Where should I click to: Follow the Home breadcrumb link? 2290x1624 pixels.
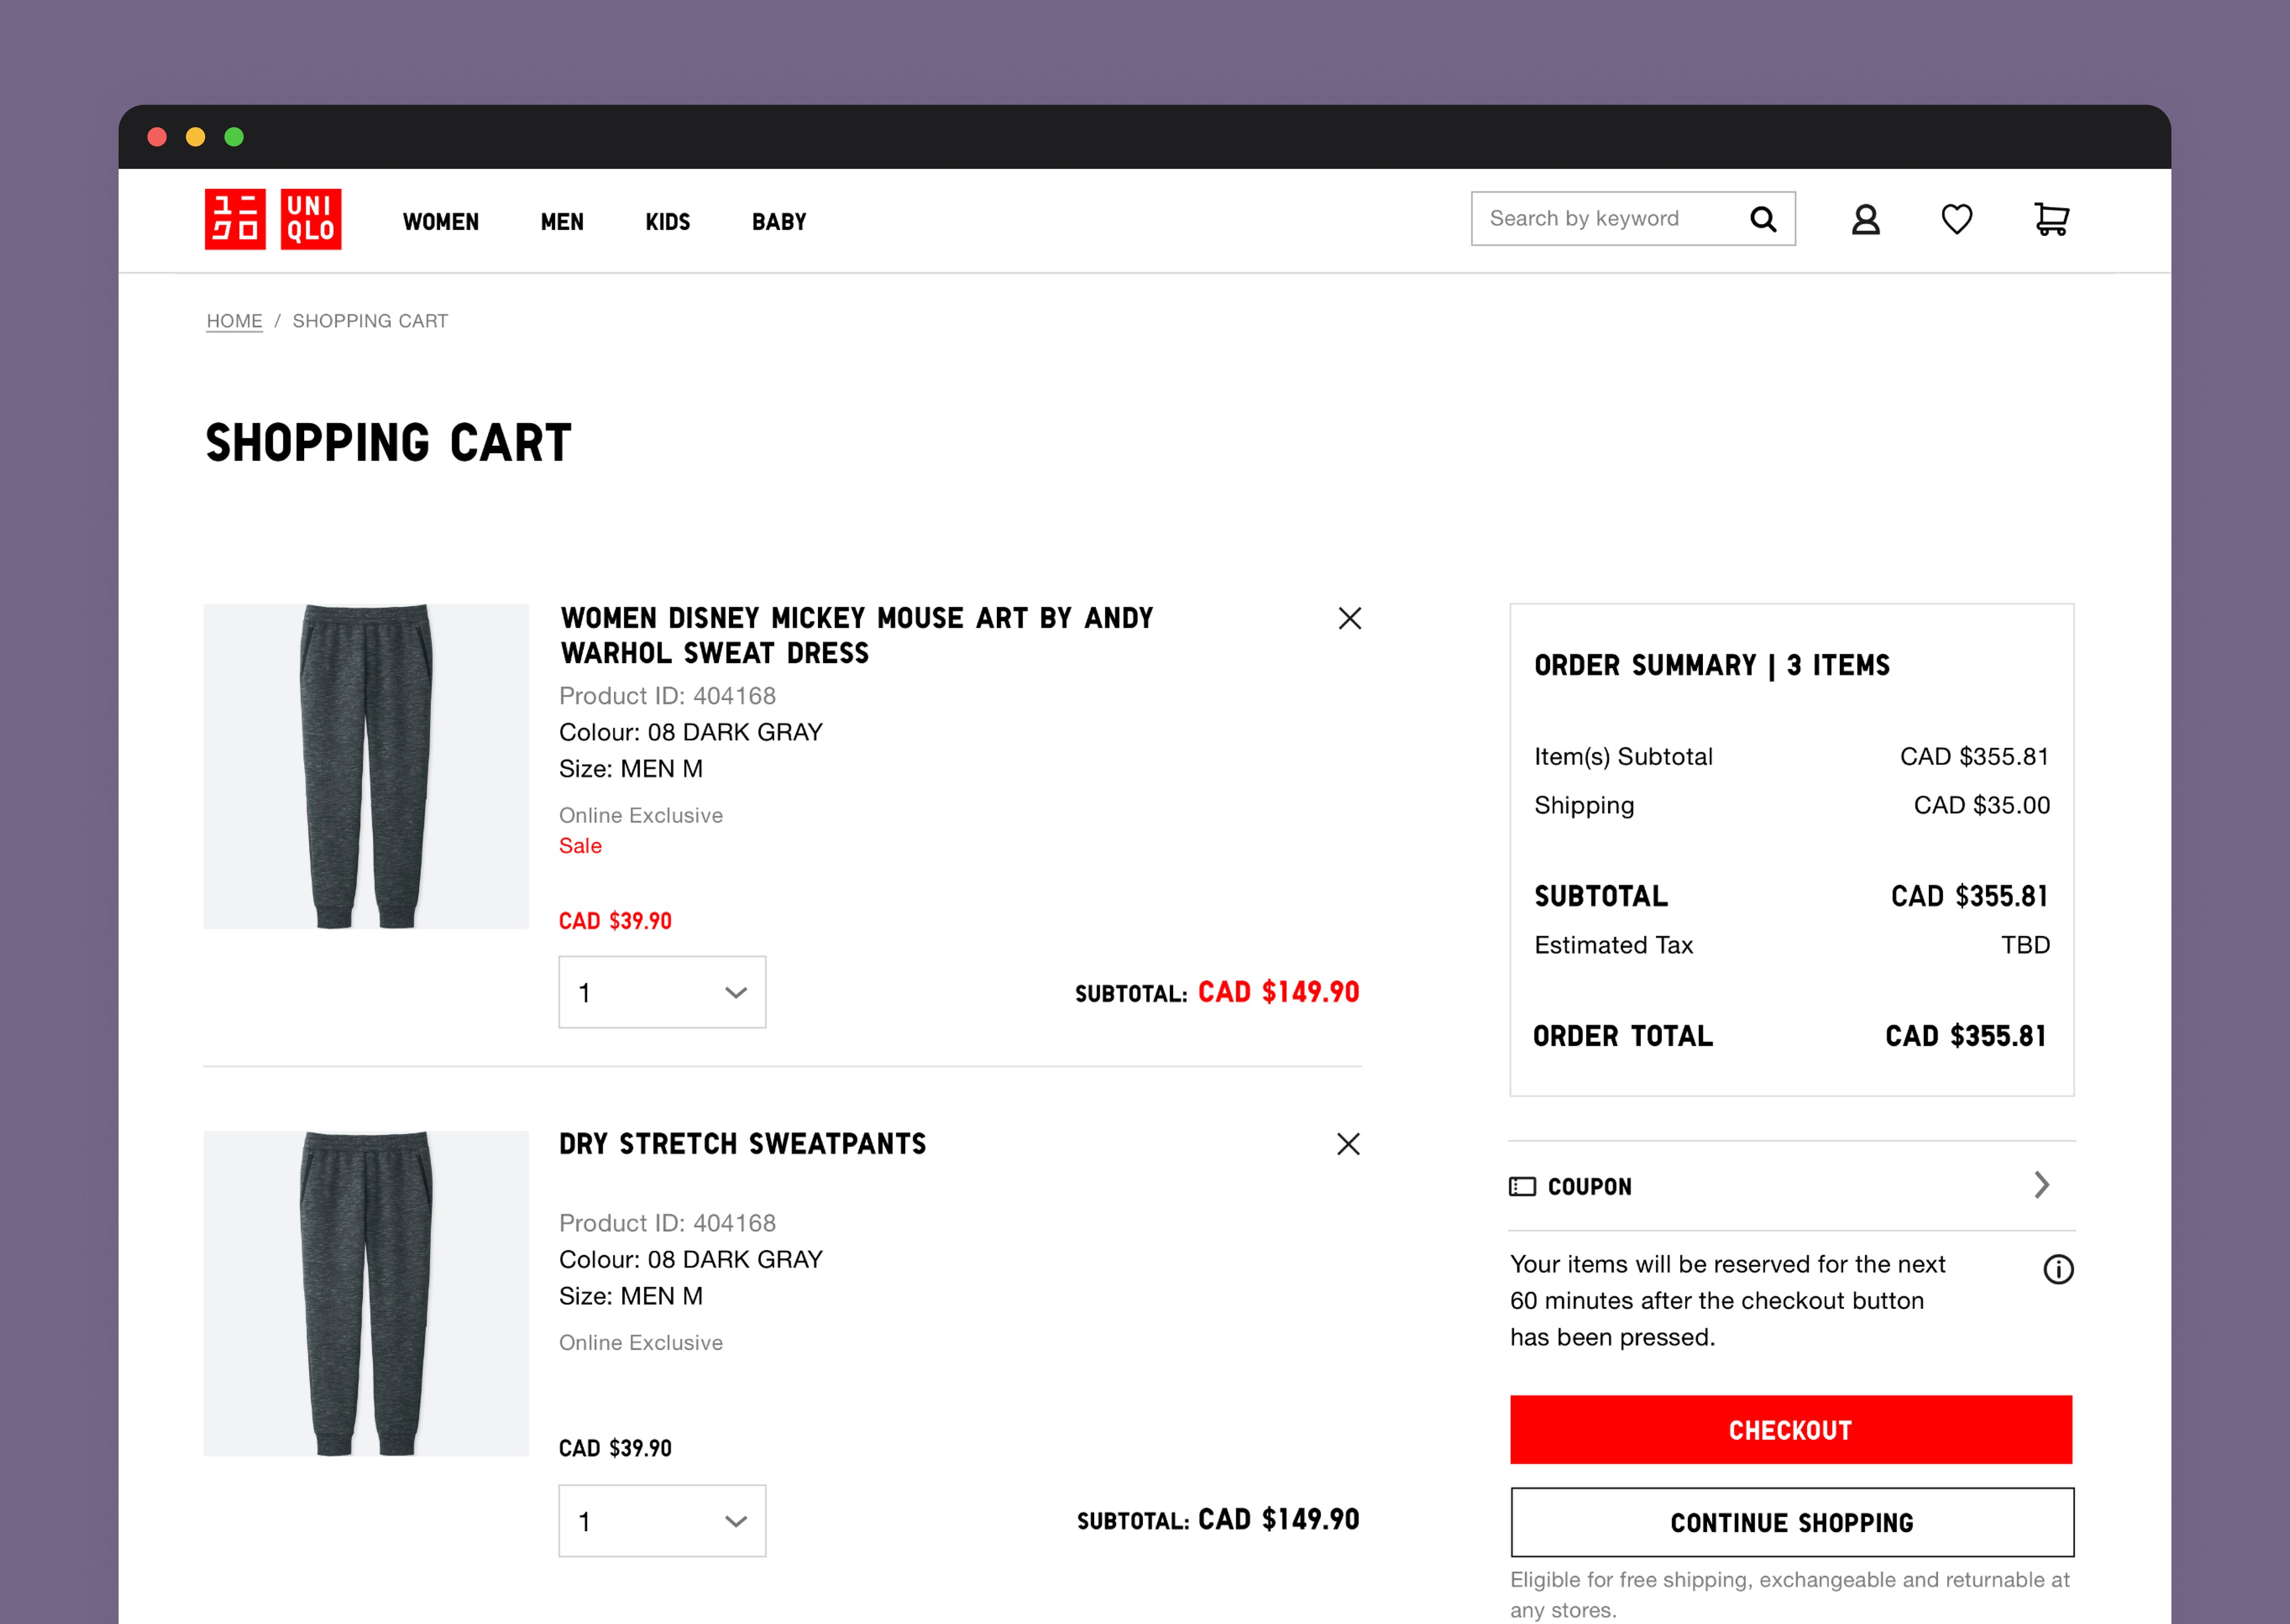tap(234, 321)
